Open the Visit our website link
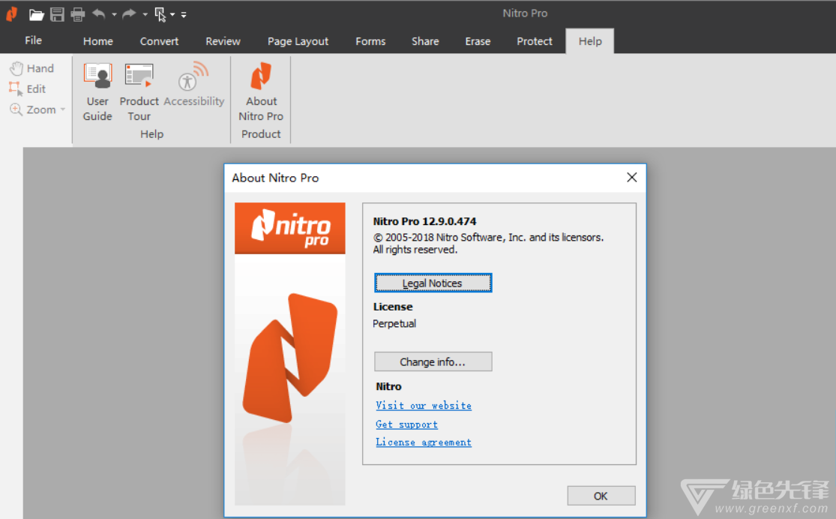This screenshot has height=519, width=836. pos(424,406)
